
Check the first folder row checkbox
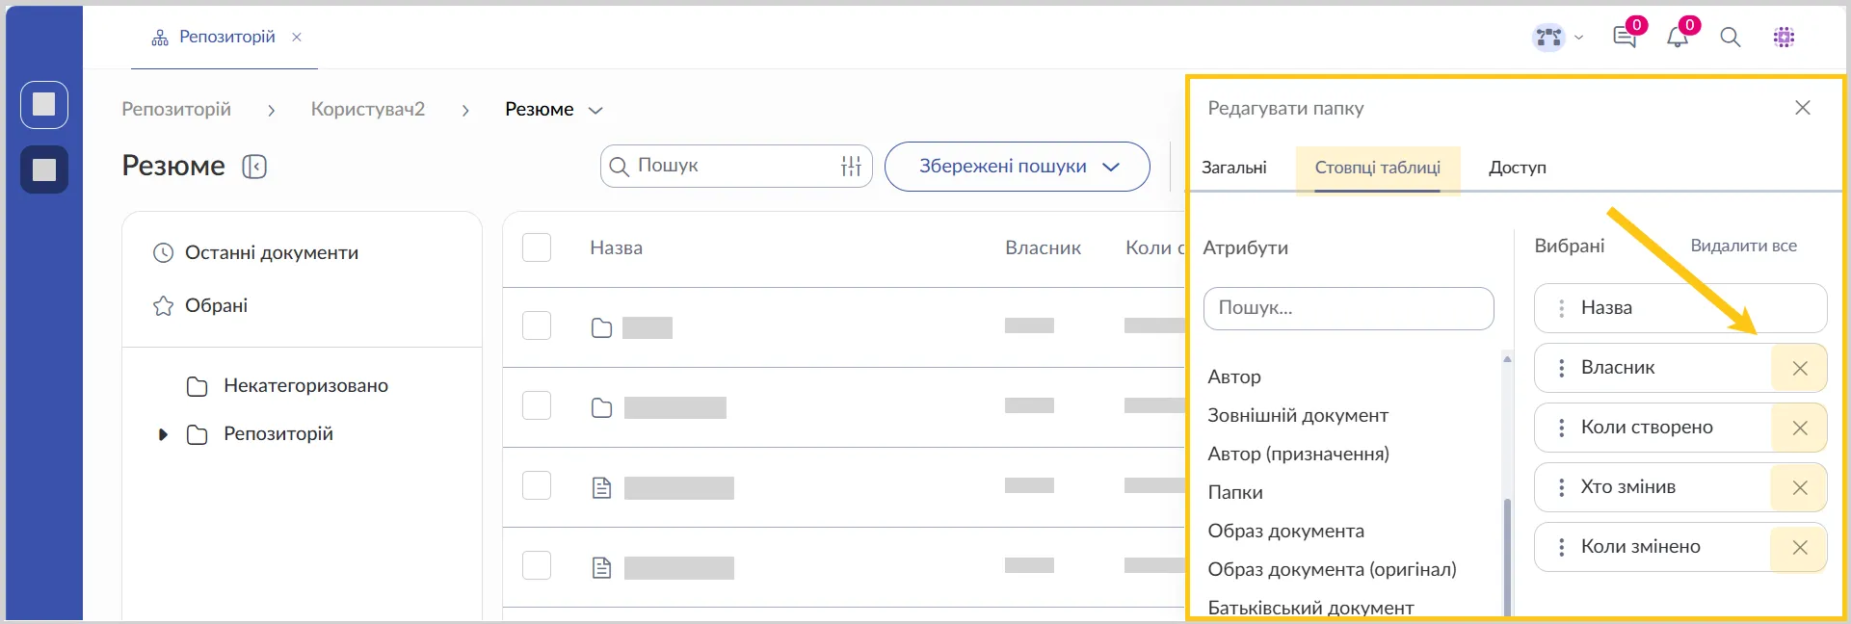tap(537, 326)
